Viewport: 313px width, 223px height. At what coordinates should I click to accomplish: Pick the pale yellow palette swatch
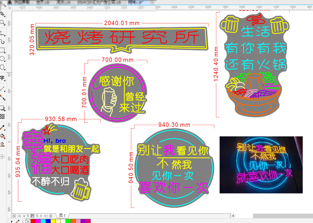click(58, 221)
